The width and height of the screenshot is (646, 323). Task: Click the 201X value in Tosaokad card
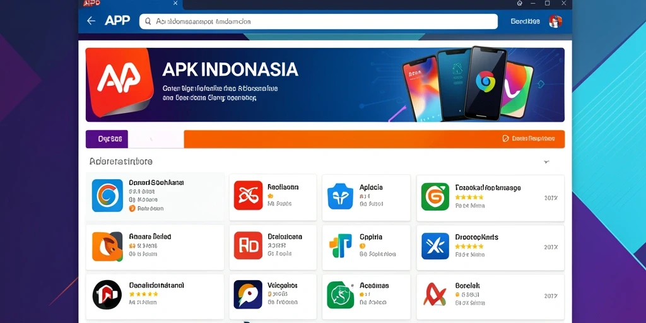(x=551, y=197)
